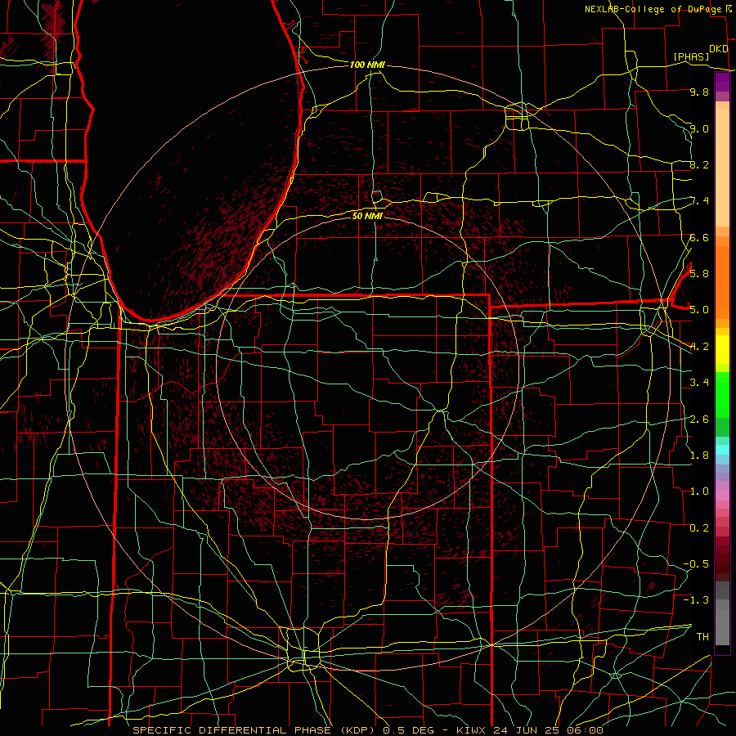The width and height of the screenshot is (736, 736).
Task: Click the 6.6 scale value
Action: [x=699, y=237]
